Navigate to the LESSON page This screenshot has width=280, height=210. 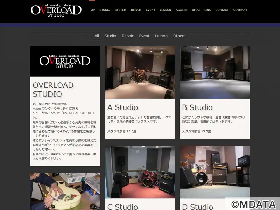coord(165,10)
